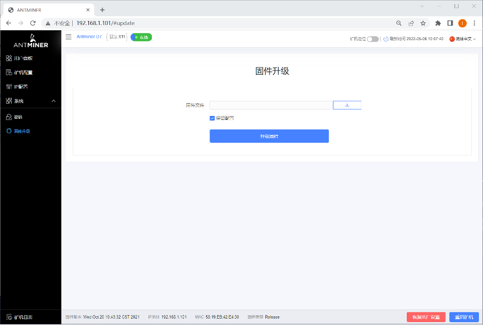Open the 用户面板 dashboard page
The width and height of the screenshot is (483, 325).
[19, 58]
